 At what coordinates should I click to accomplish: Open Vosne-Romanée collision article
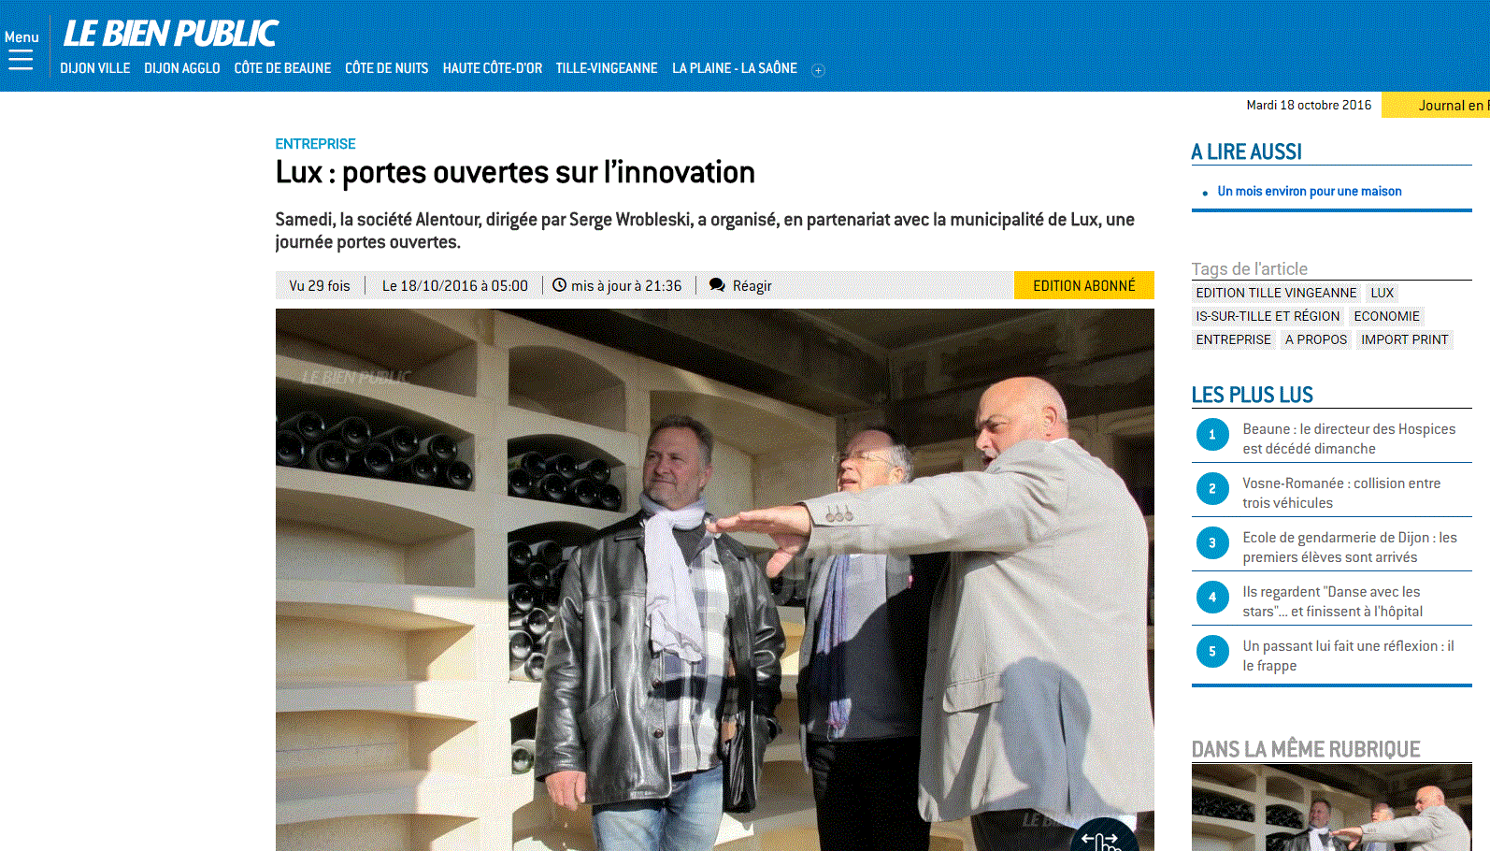[1341, 493]
